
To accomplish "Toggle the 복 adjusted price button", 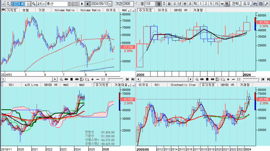I will click(x=227, y=4).
